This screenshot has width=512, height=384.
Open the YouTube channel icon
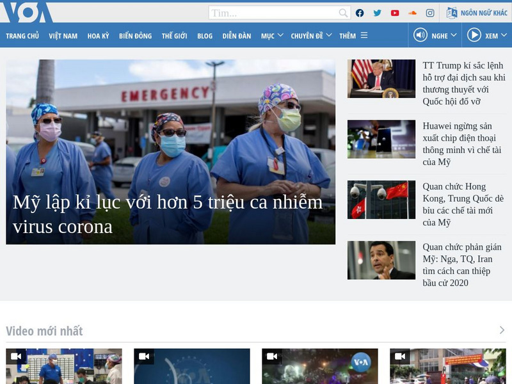coord(394,12)
